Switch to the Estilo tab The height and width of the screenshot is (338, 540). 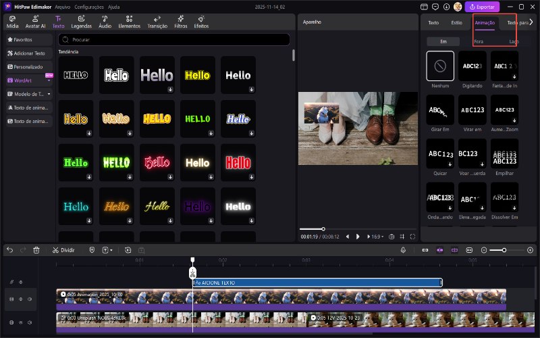pyautogui.click(x=457, y=22)
